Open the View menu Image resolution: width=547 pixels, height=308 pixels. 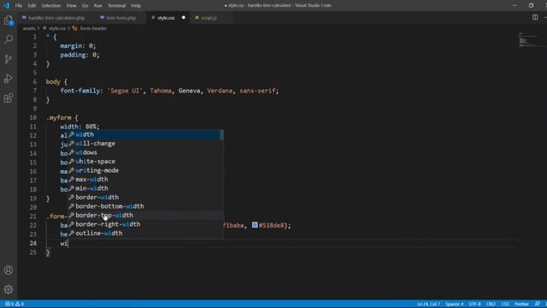[71, 6]
